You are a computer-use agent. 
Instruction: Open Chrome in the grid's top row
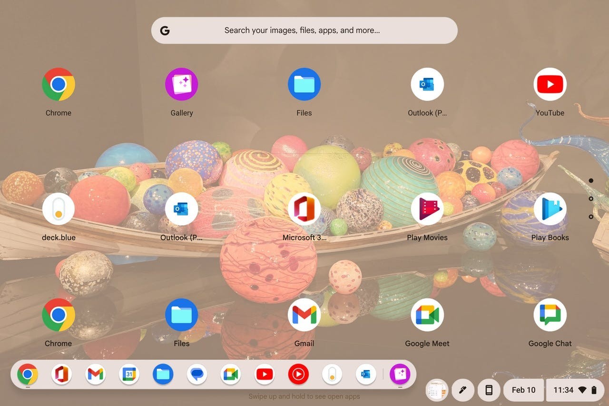pyautogui.click(x=59, y=84)
